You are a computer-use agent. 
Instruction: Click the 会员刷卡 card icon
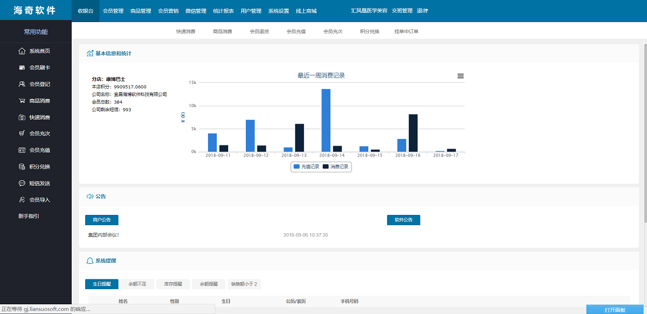click(x=22, y=68)
